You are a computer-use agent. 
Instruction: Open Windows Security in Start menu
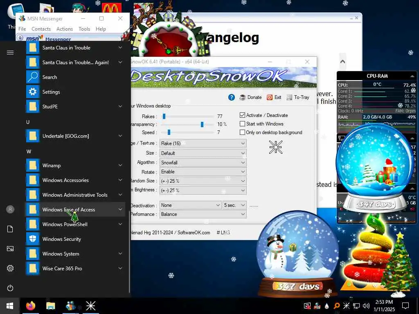pyautogui.click(x=75, y=239)
